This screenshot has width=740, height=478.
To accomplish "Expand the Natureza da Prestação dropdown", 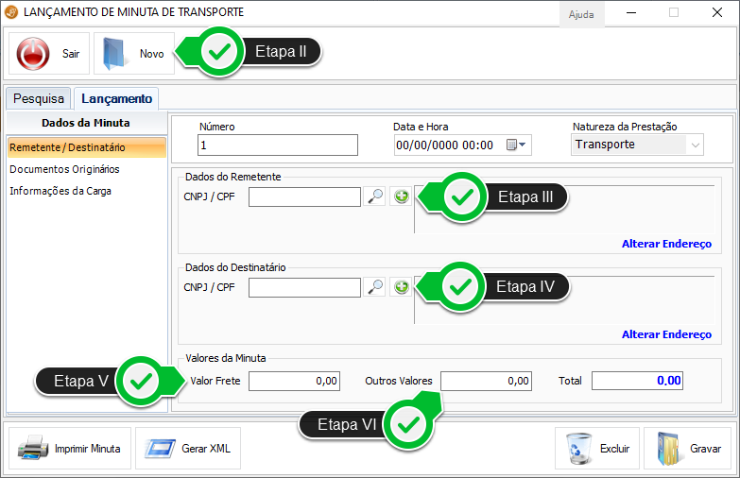I will point(696,145).
